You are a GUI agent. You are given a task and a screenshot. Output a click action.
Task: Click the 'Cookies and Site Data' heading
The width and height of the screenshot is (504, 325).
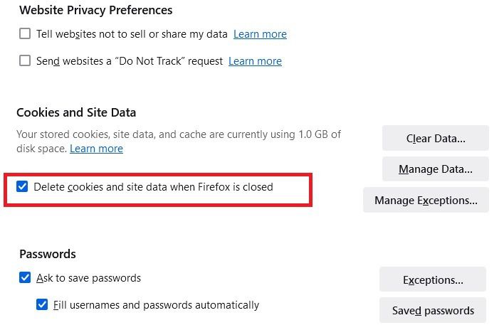point(76,112)
